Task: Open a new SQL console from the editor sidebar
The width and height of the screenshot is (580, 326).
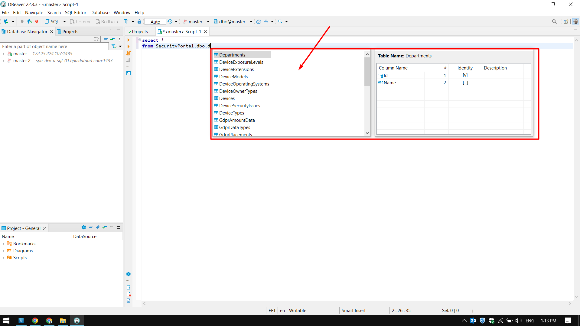Action: click(x=129, y=73)
